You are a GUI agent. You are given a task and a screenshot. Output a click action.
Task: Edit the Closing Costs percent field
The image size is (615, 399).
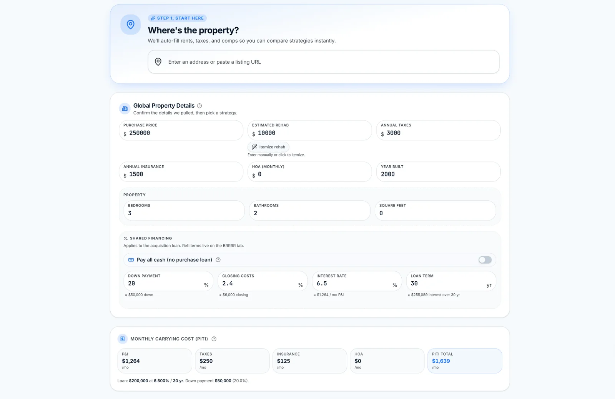[263, 281]
